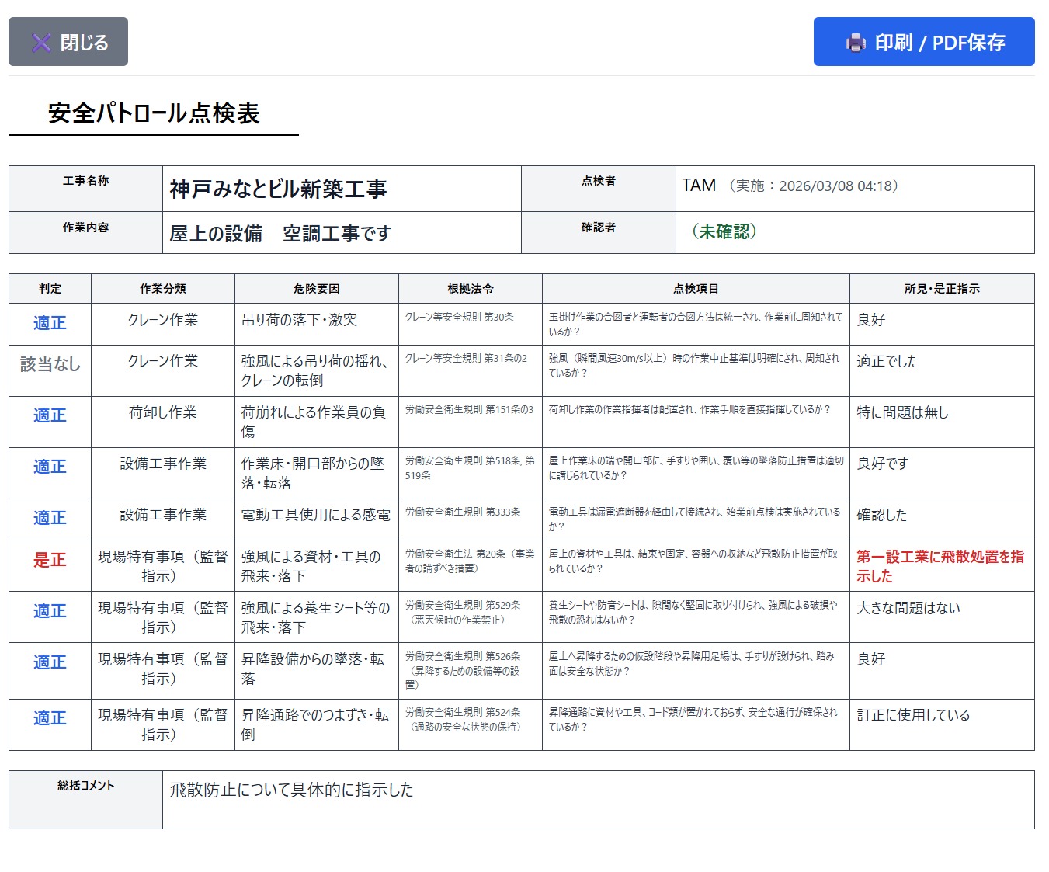The width and height of the screenshot is (1049, 872).
Task: Click the green (未確認) confirmer status
Action: point(724,232)
